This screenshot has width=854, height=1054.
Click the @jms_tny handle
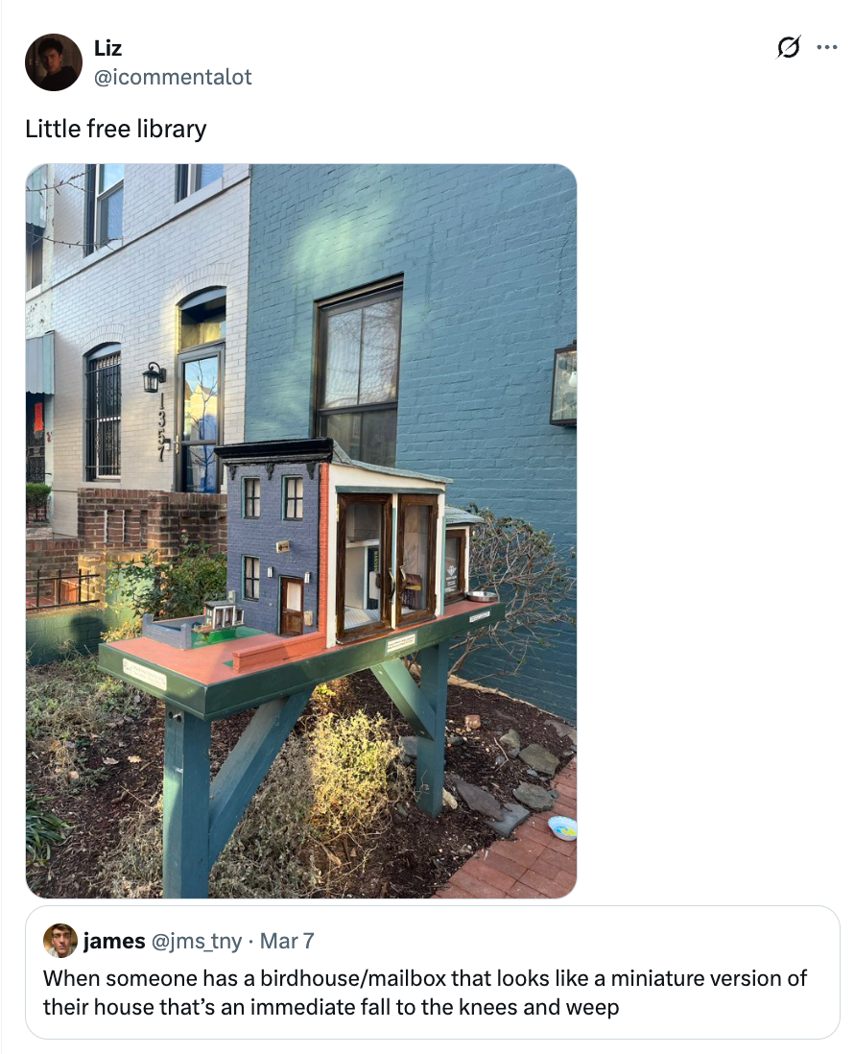click(197, 941)
